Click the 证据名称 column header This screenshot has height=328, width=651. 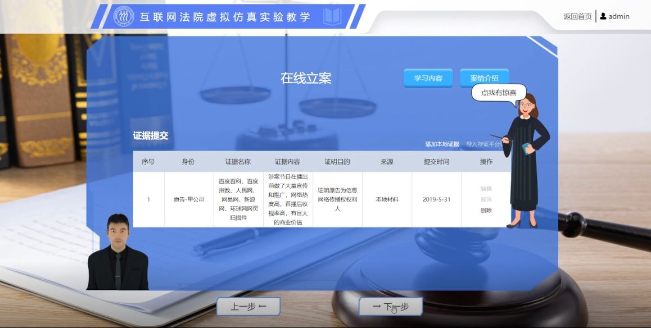238,162
